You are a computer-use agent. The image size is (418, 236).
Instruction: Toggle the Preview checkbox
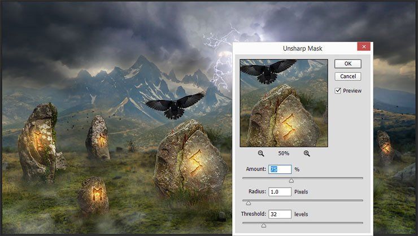[x=338, y=90]
